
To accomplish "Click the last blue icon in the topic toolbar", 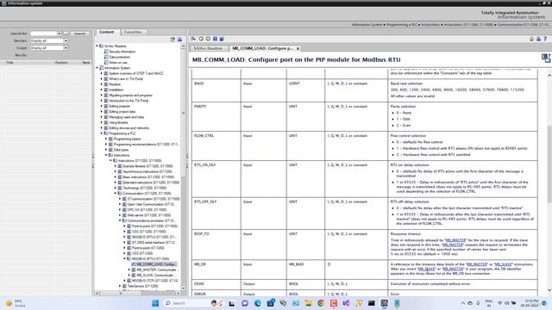I will pos(222,39).
